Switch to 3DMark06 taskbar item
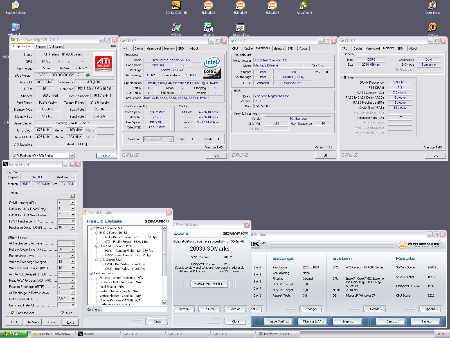 [x=53, y=334]
